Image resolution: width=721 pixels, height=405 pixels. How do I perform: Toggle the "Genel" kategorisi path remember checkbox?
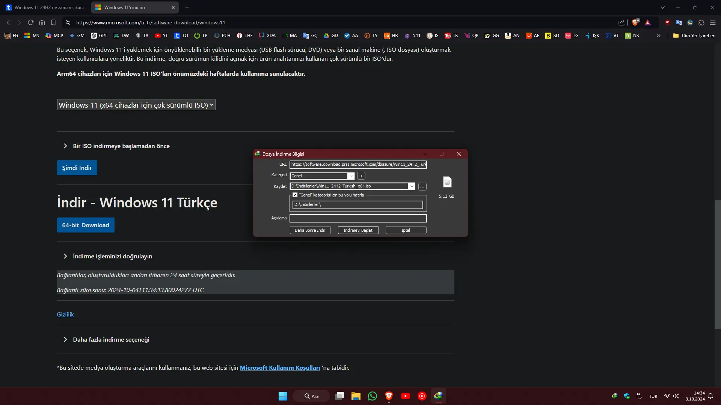pyautogui.click(x=295, y=195)
